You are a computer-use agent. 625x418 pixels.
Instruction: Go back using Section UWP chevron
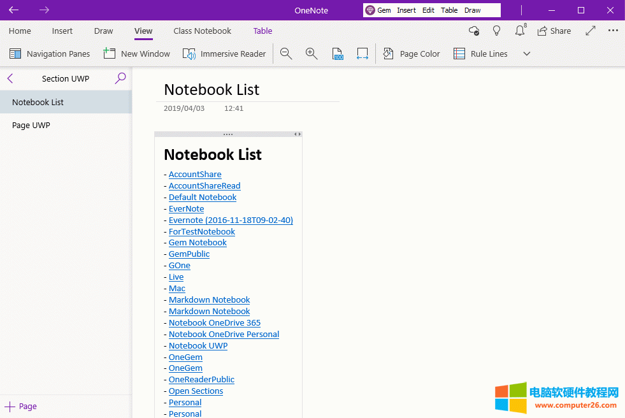point(10,78)
